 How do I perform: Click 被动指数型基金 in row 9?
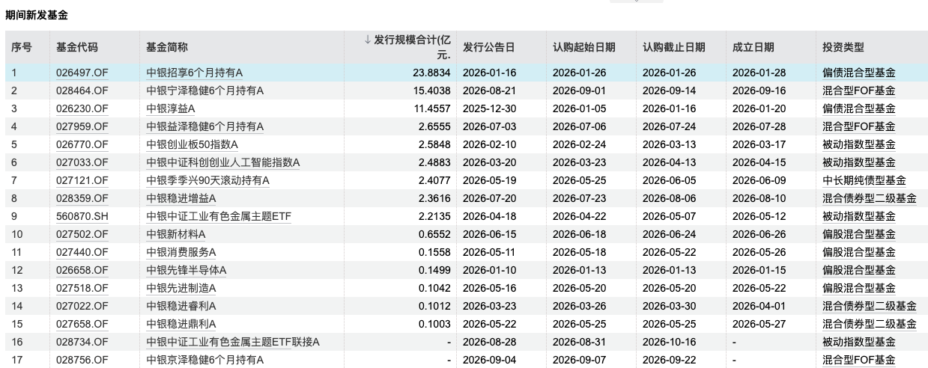[x=858, y=216]
